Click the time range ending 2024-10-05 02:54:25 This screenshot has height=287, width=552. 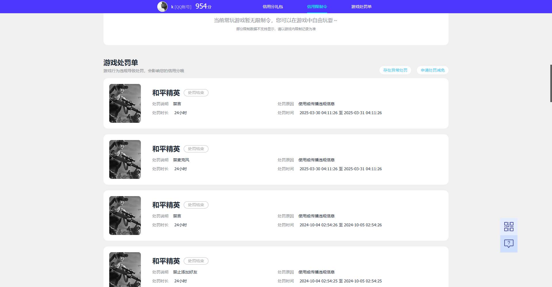coord(341,281)
